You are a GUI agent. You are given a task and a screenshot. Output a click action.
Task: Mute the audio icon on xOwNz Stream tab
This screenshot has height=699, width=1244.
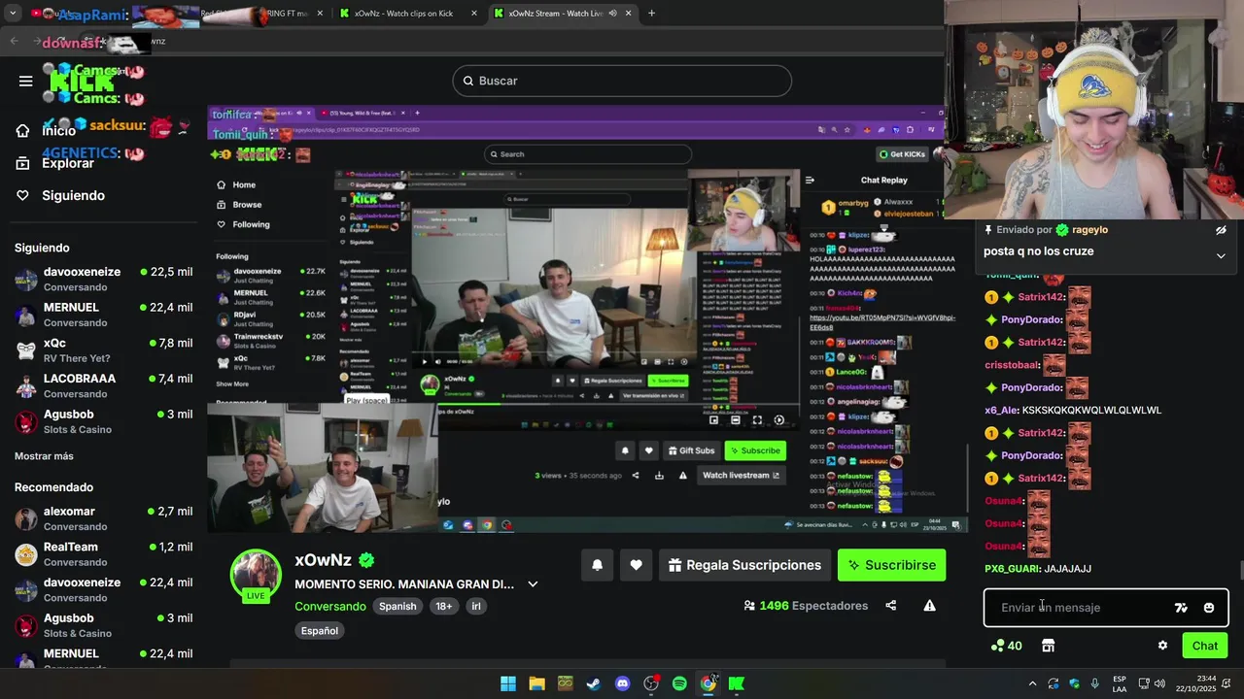pyautogui.click(x=612, y=14)
